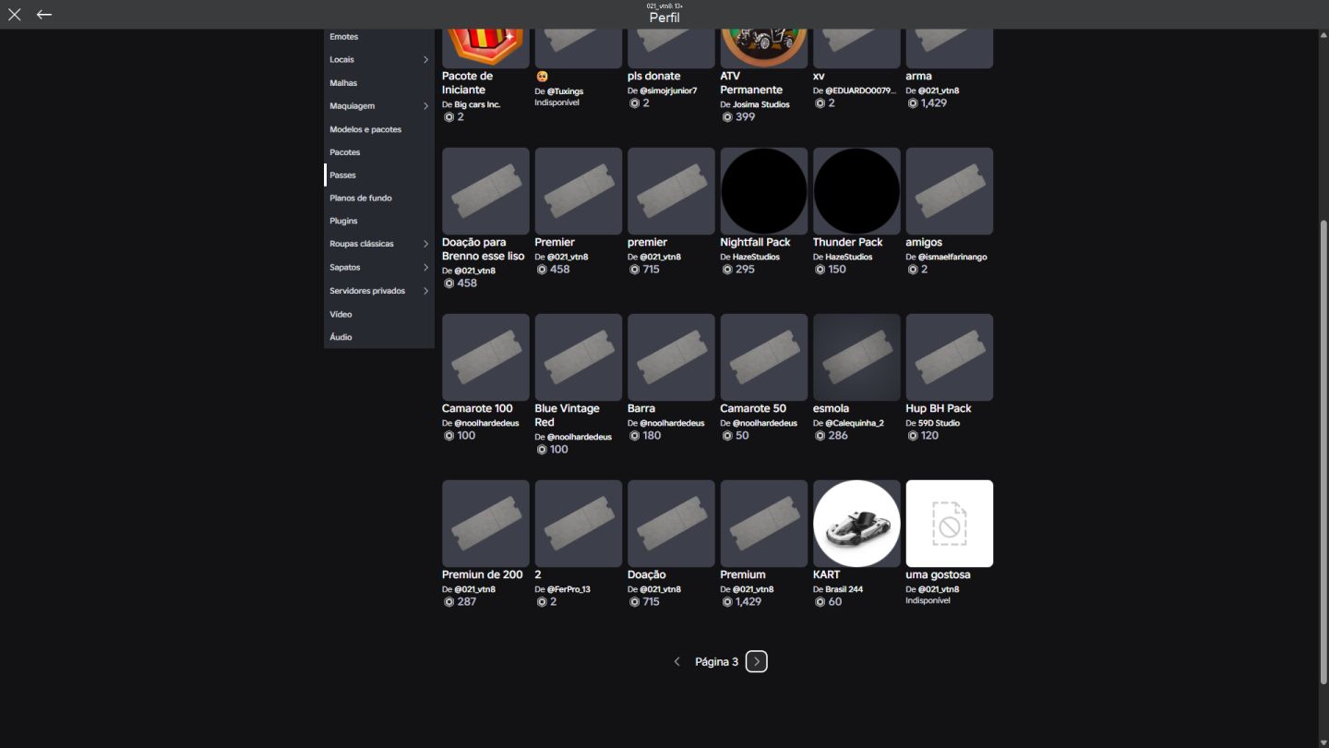Screen dimensions: 1329x748
Task: Open the KART pass thumbnail
Action: pos(856,524)
